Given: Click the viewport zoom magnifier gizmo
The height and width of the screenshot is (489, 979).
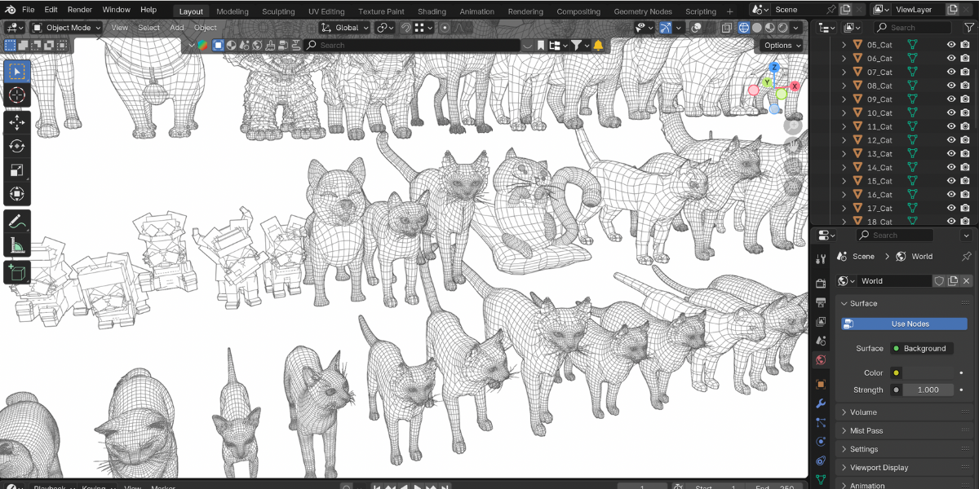Looking at the screenshot, I should pos(793,126).
